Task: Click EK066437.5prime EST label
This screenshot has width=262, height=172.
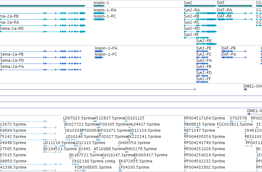Action: tap(151, 155)
